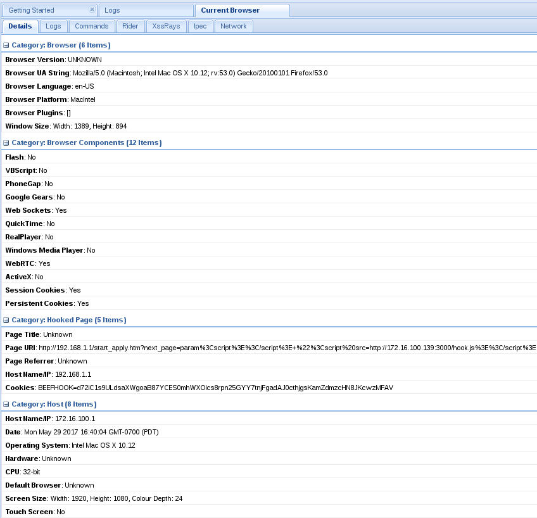Image resolution: width=537 pixels, height=518 pixels.
Task: Select the Current Browser tab
Action: click(242, 10)
